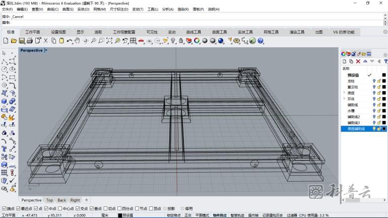This screenshot has width=388, height=218.
Task: Open the 分析(A) menu
Action: click(x=168, y=9)
